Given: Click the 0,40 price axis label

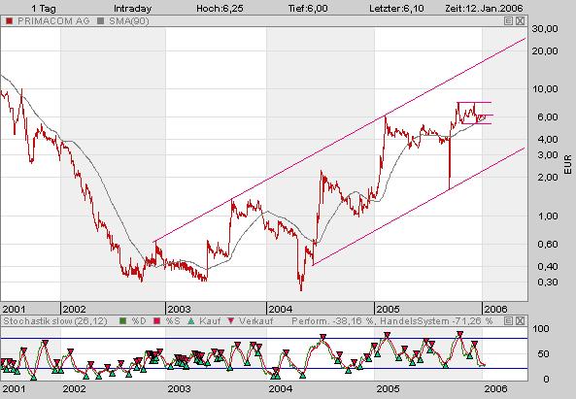Looking at the screenshot, I should point(548,267).
